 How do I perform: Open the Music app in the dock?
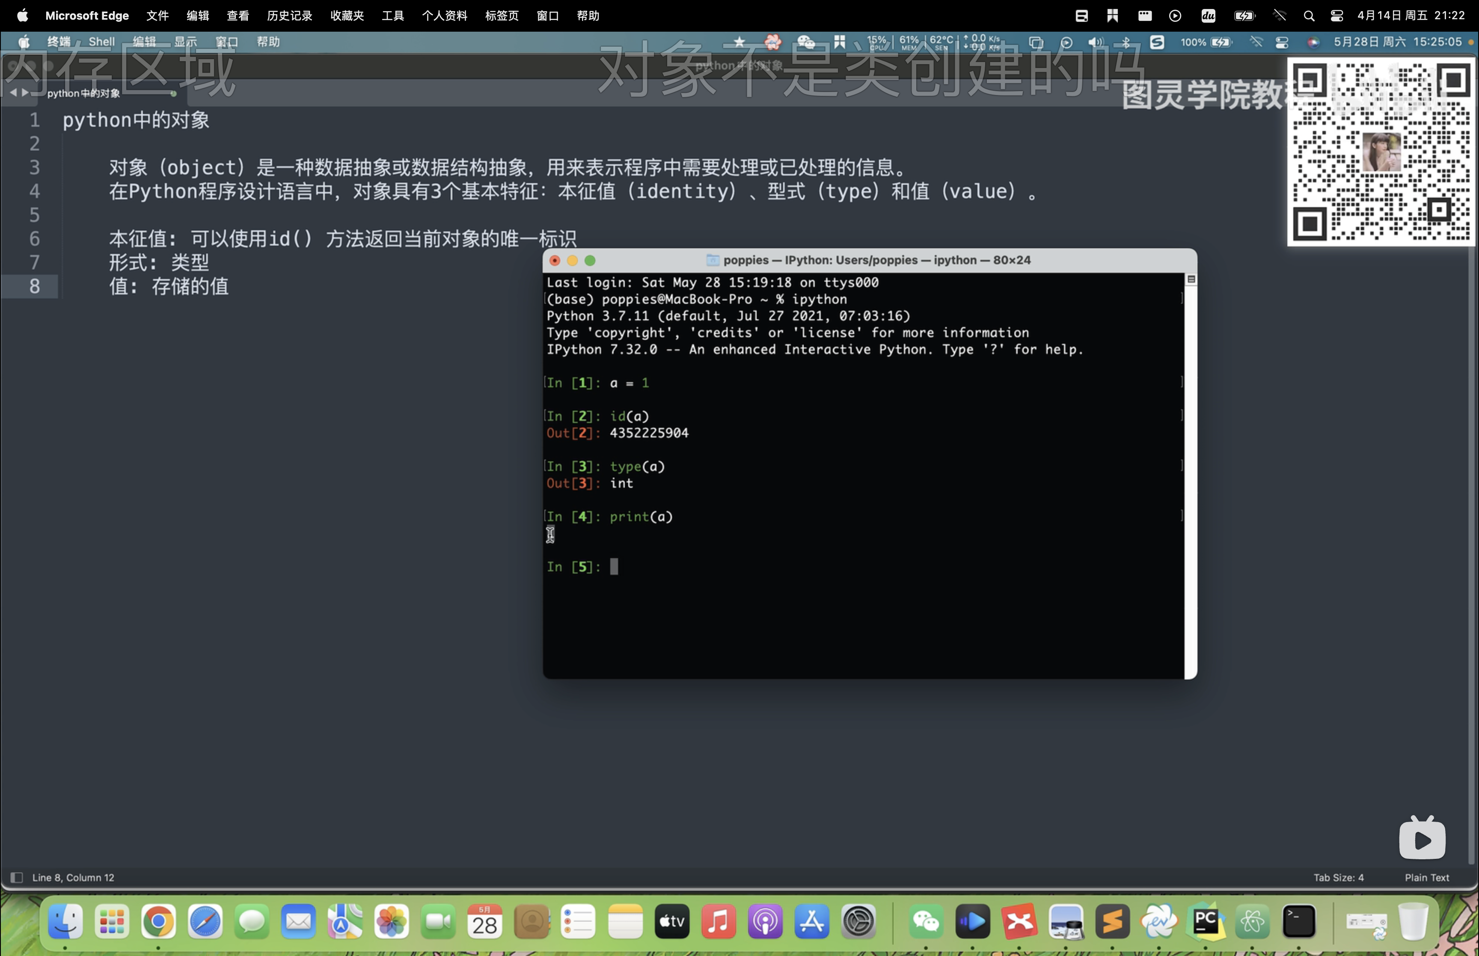[718, 921]
